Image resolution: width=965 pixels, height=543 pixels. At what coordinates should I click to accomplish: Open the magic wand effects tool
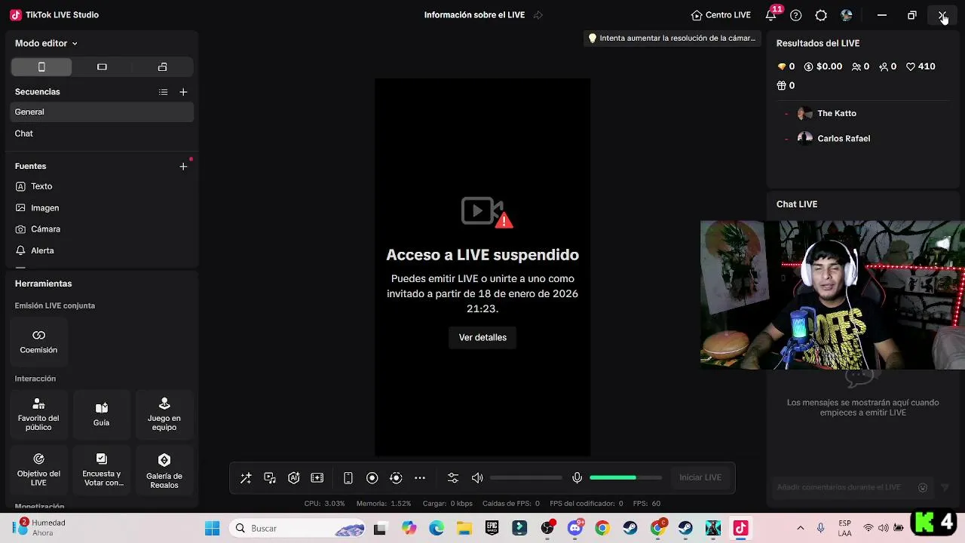pos(246,477)
